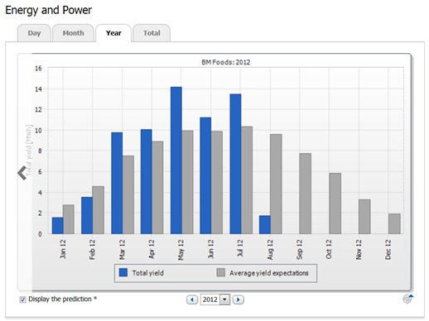Viewport: 429px width, 321px height.
Task: Click the gray Average yield expectations swatch
Action: (x=221, y=272)
